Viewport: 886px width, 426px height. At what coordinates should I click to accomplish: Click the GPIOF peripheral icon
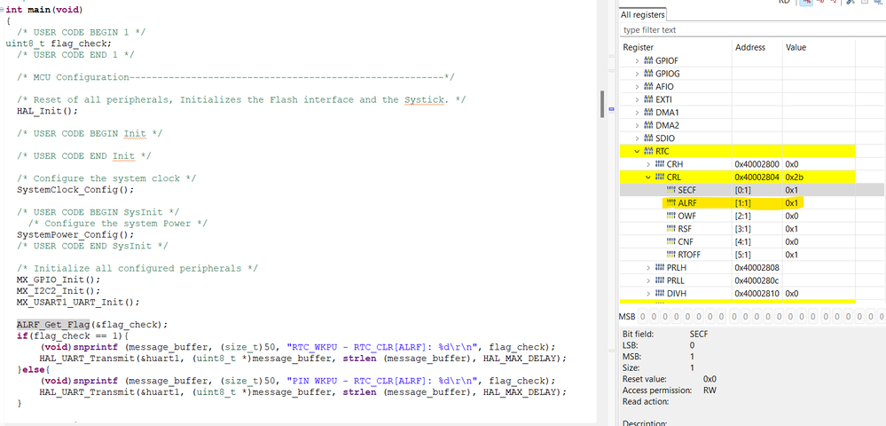648,60
